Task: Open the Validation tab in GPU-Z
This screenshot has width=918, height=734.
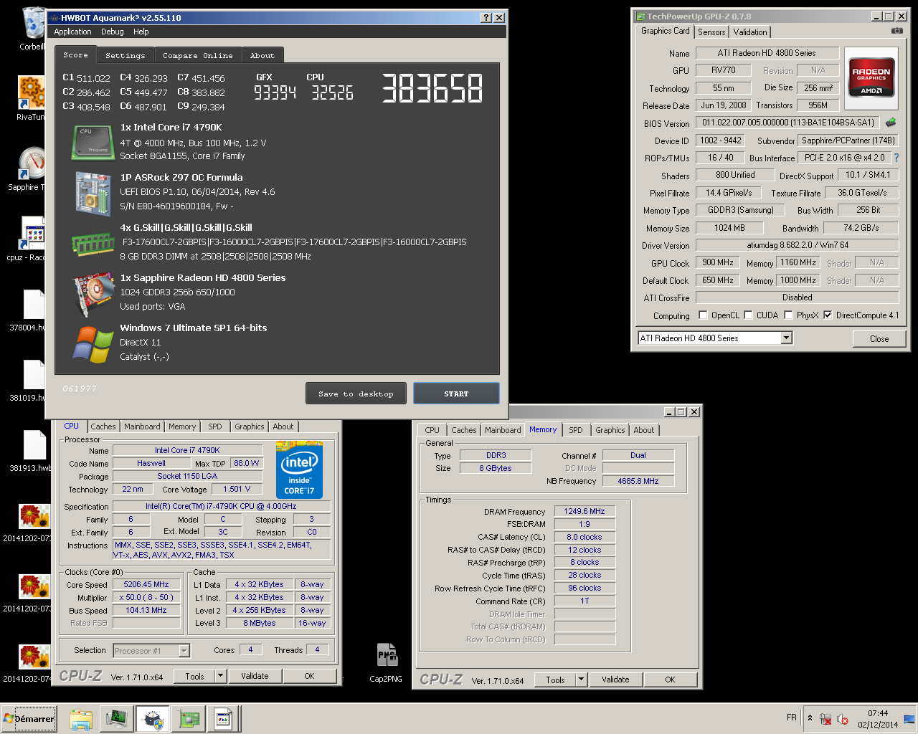Action: click(x=750, y=32)
